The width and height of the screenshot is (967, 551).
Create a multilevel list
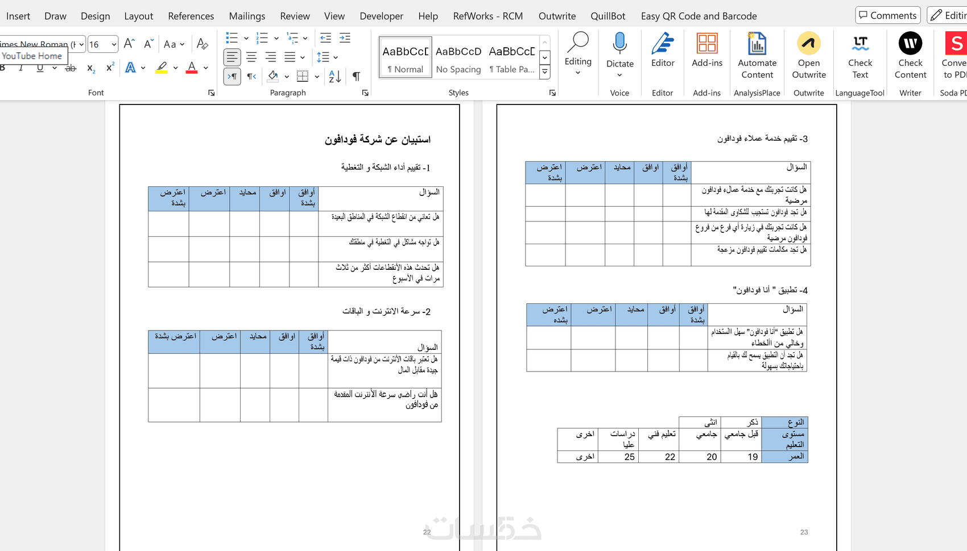pos(292,38)
